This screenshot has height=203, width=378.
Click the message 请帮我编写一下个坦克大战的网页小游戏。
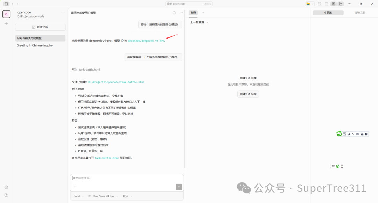153,57
